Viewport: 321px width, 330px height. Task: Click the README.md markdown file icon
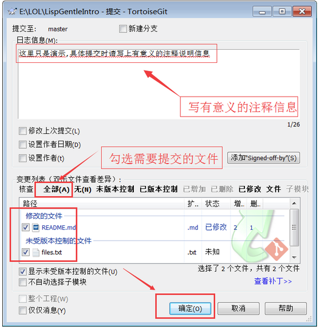coord(35,228)
